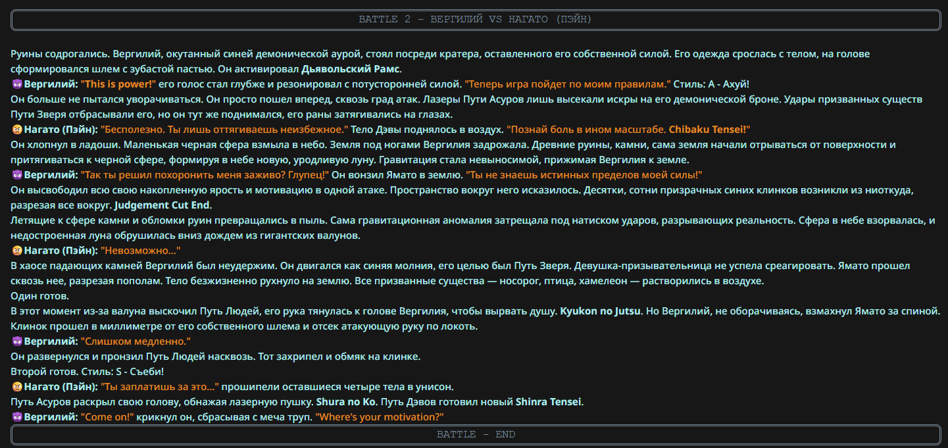Click speaker name "Нагато (Пэйн):" before "Ты заплатишь"

click(61, 387)
